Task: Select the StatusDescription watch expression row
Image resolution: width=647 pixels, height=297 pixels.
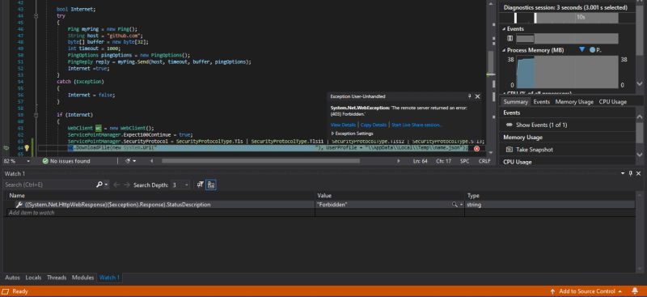Action: (319, 205)
